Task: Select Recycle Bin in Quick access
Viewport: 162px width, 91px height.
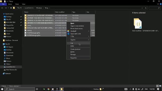Action: [10, 25]
